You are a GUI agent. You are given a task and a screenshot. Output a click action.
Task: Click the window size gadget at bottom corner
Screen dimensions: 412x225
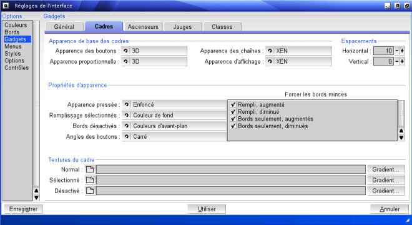click(x=408, y=220)
